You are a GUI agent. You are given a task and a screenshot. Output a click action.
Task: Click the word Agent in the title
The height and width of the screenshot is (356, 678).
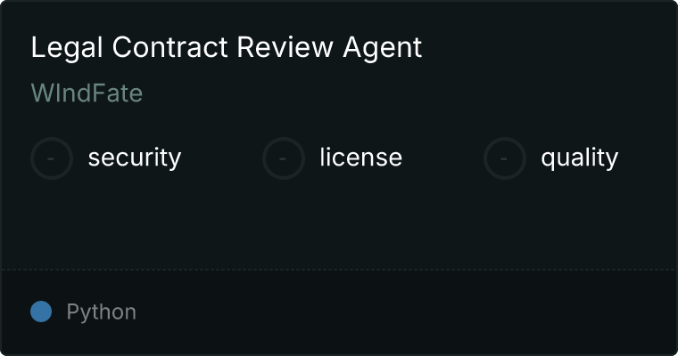[382, 48]
